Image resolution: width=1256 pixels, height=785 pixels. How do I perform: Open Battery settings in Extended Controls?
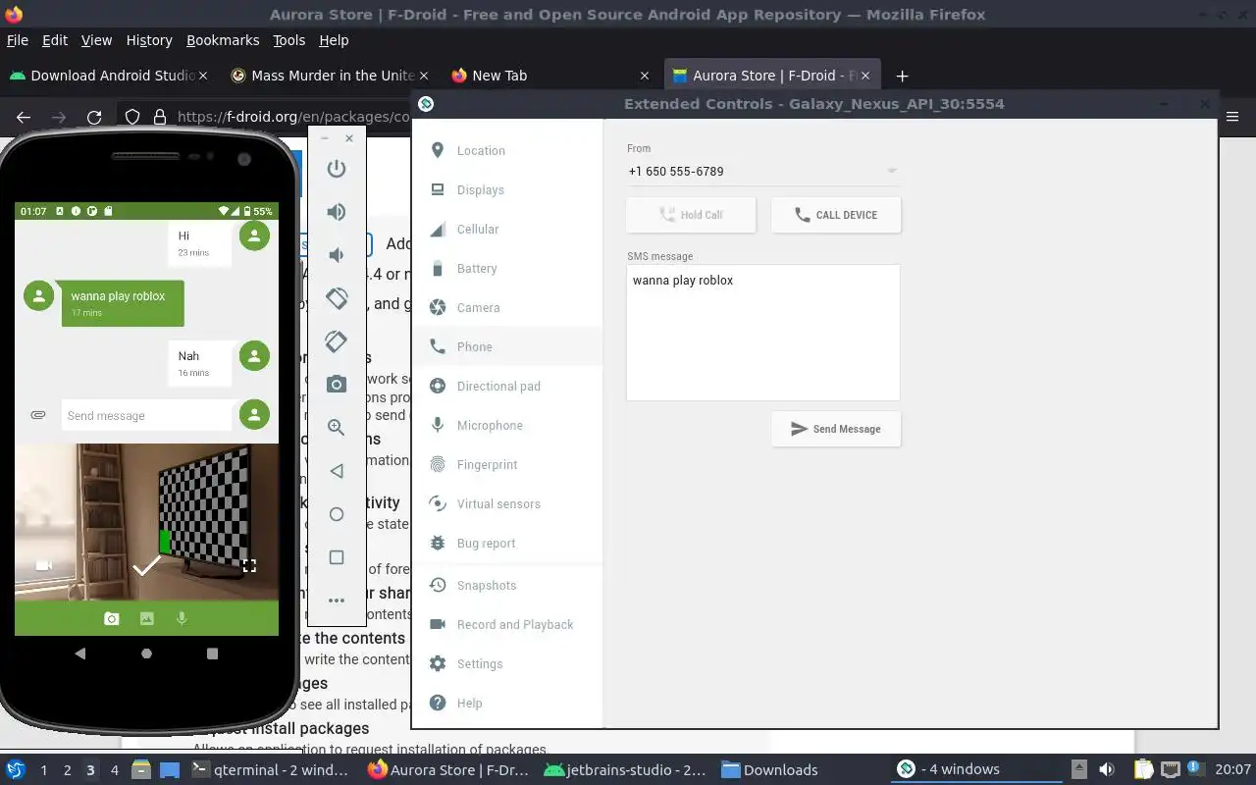click(507, 268)
